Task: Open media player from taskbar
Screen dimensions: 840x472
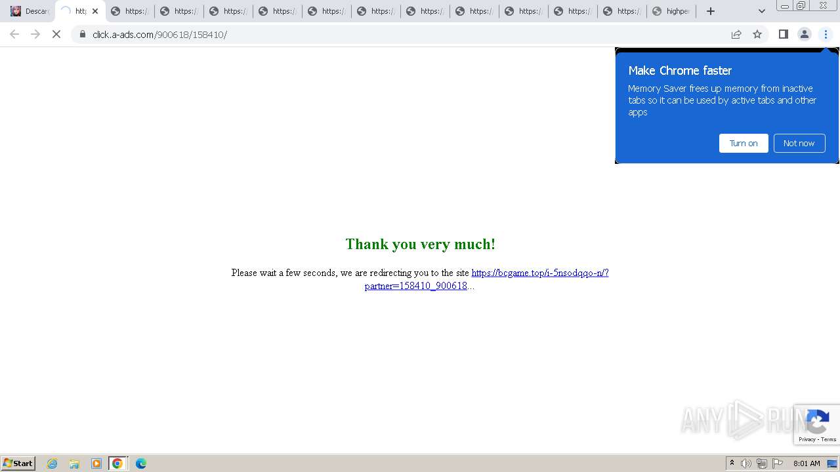Action: (x=96, y=463)
